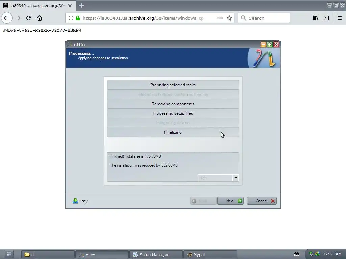Click the reduced by 332.60MB message

(x=144, y=165)
